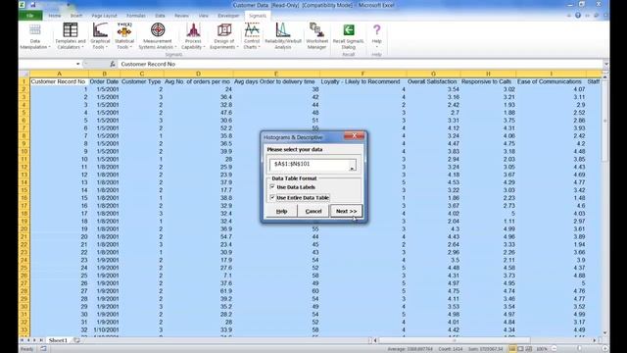Open Measurement Systems Analysis menu
627x353 pixels.
pos(157,36)
